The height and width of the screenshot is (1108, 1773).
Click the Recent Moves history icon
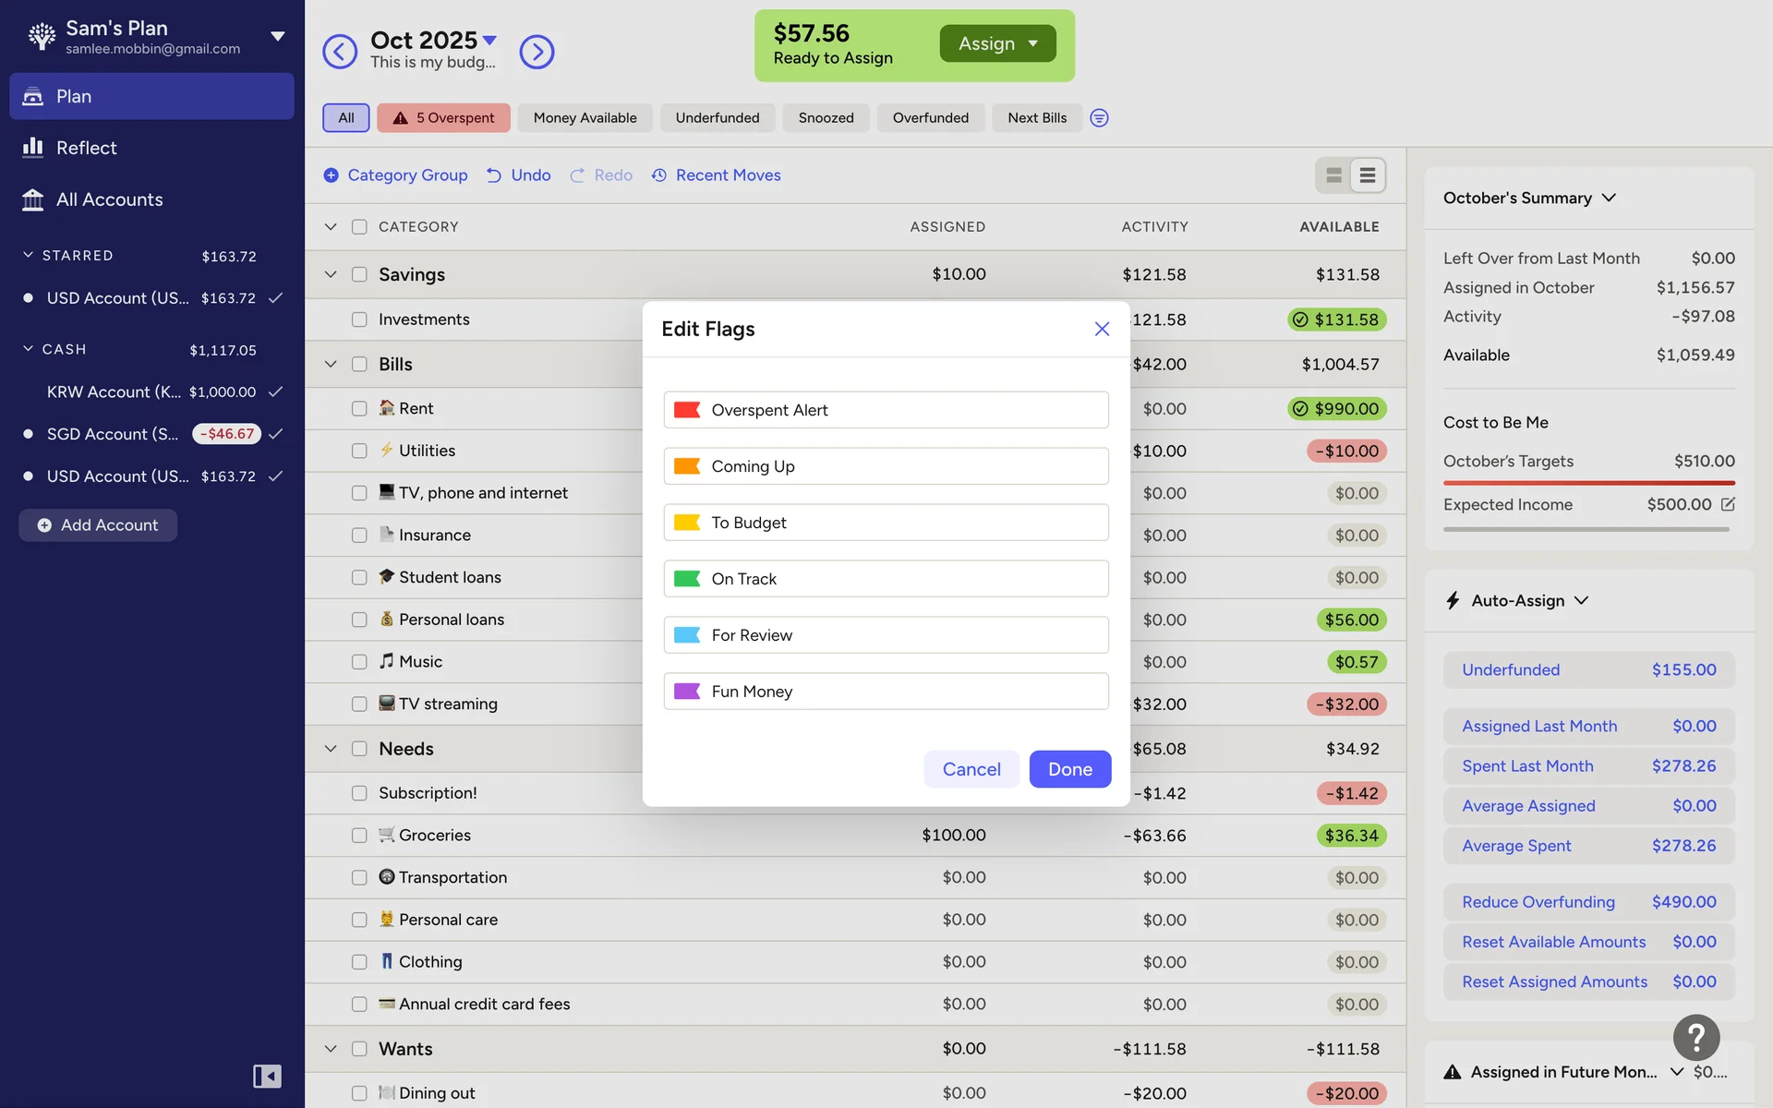pos(659,175)
